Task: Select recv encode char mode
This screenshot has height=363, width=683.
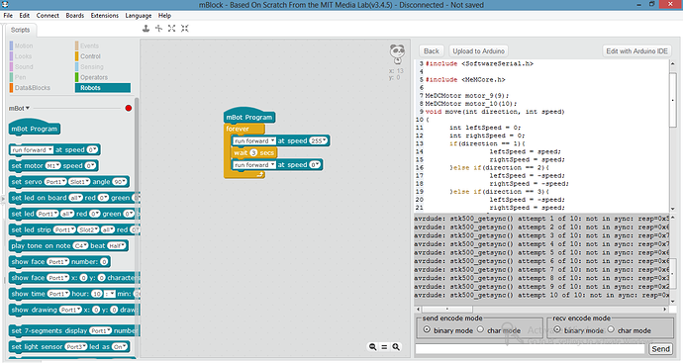Action: [611, 329]
